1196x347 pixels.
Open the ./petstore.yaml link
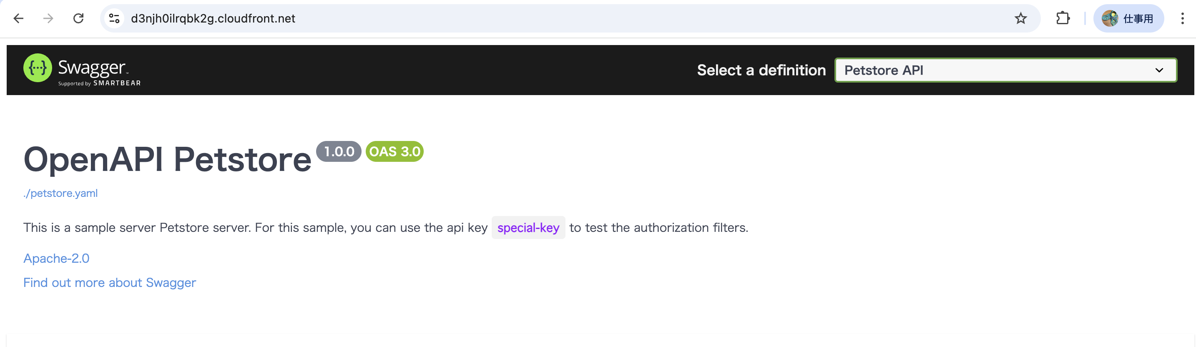point(60,193)
